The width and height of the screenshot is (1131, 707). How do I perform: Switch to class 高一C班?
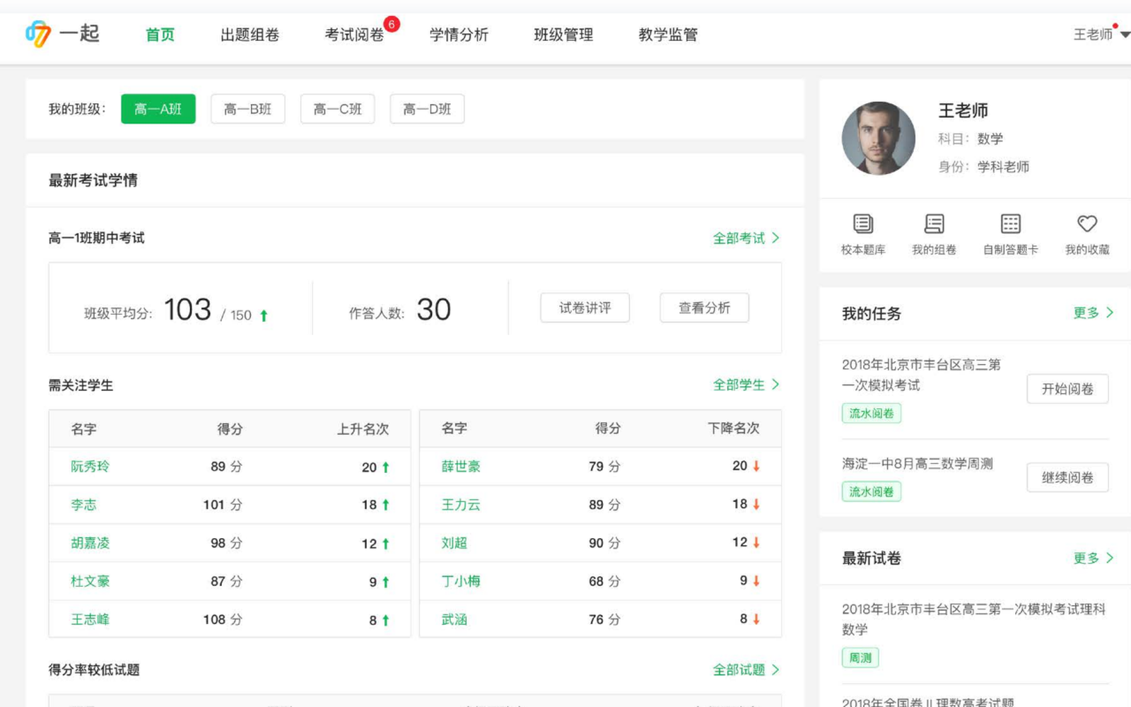(337, 108)
